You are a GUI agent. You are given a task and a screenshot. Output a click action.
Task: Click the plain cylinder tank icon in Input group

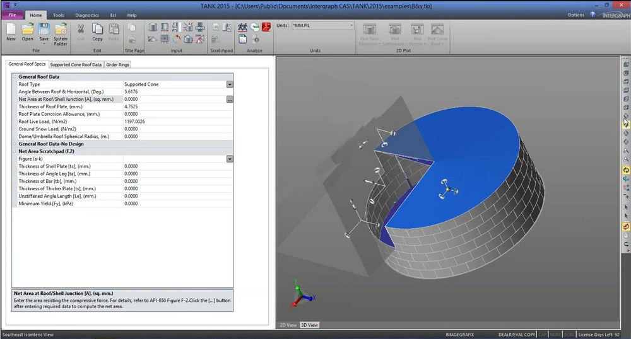153,27
